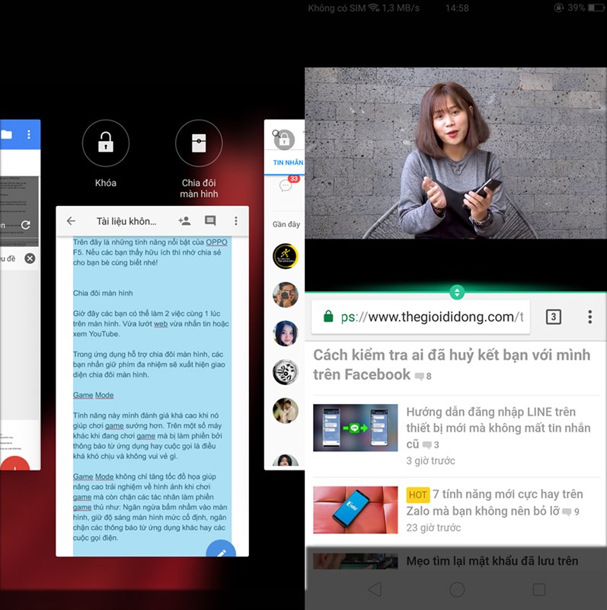607x610 pixels.
Task: Open the couple photo contact avatar
Action: [286, 410]
